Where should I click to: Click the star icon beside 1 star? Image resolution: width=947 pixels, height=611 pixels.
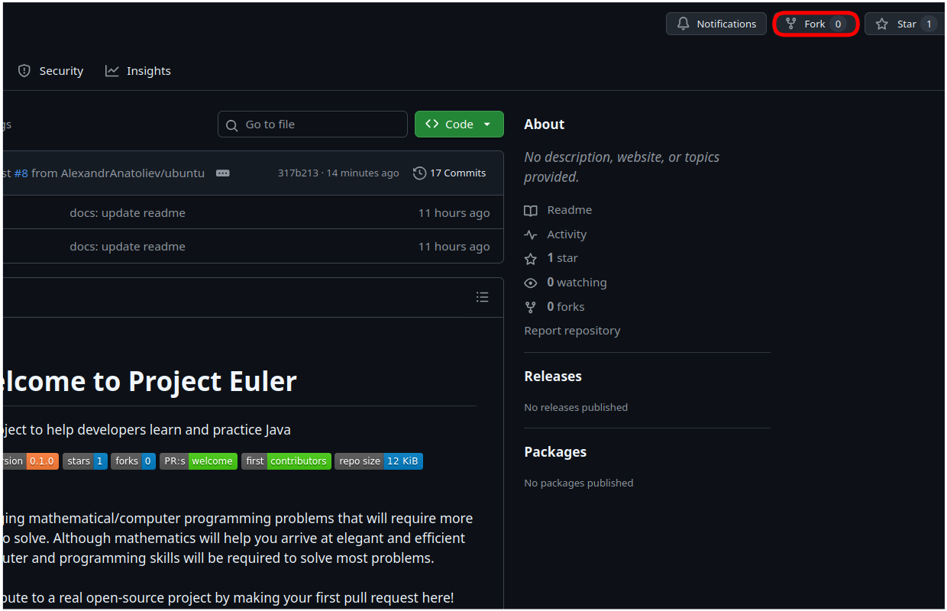[531, 259]
